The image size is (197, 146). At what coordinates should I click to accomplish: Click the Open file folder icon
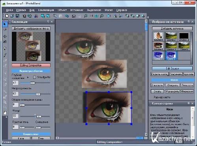(12, 16)
